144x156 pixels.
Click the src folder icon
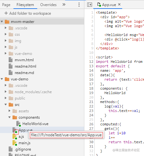point(11,105)
